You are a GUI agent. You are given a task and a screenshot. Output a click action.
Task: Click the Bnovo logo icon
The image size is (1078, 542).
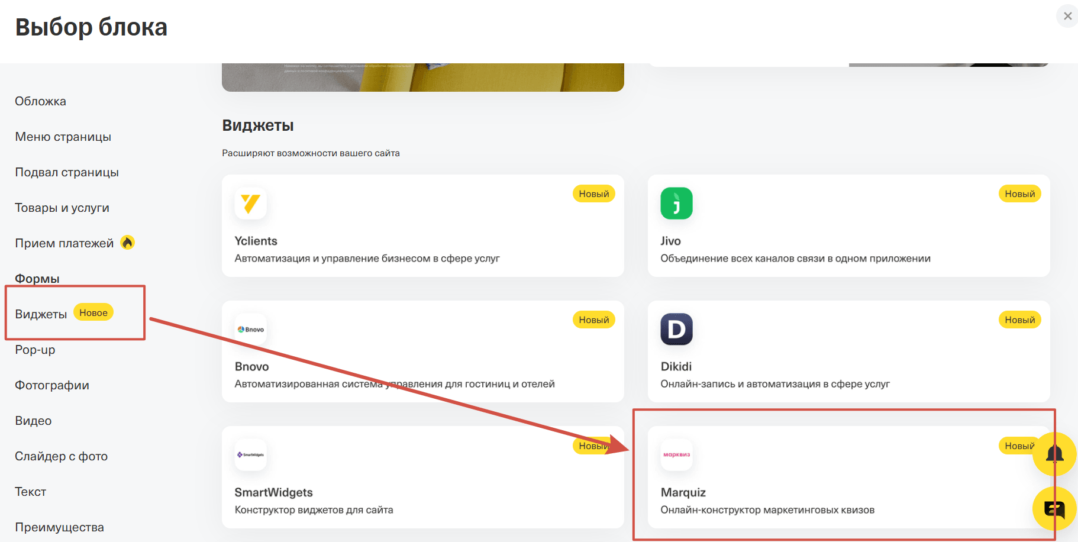[251, 330]
